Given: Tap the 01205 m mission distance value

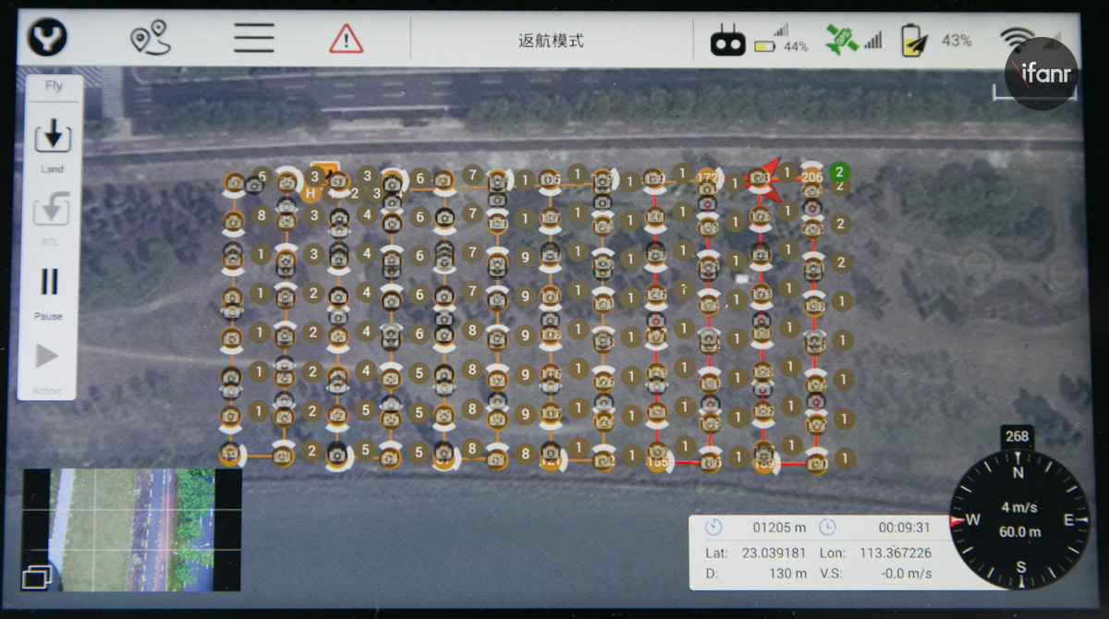Looking at the screenshot, I should pyautogui.click(x=779, y=528).
